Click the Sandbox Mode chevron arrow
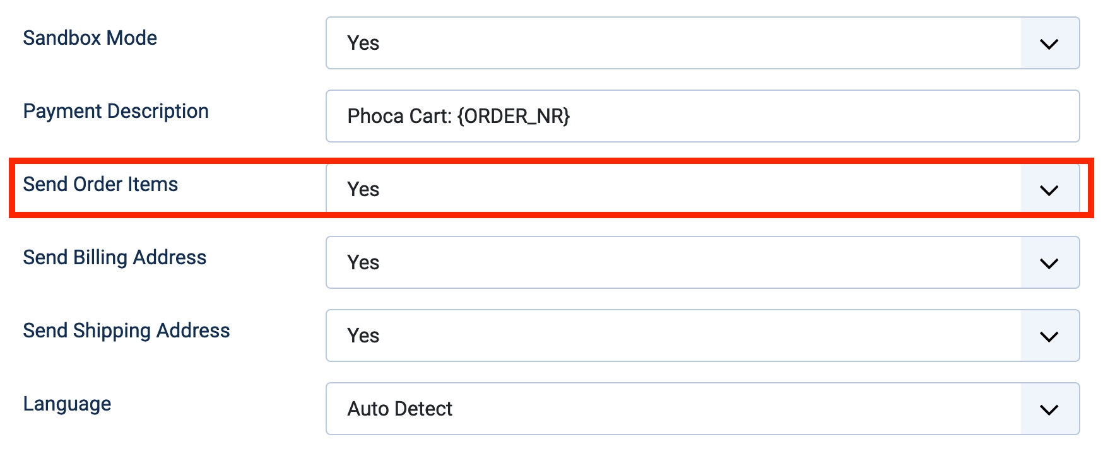Viewport: 1103px width, 449px height. [1049, 44]
